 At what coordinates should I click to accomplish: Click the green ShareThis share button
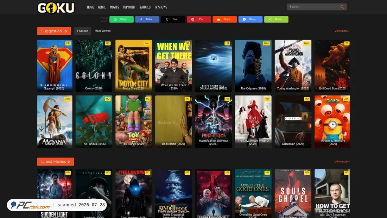point(276,19)
